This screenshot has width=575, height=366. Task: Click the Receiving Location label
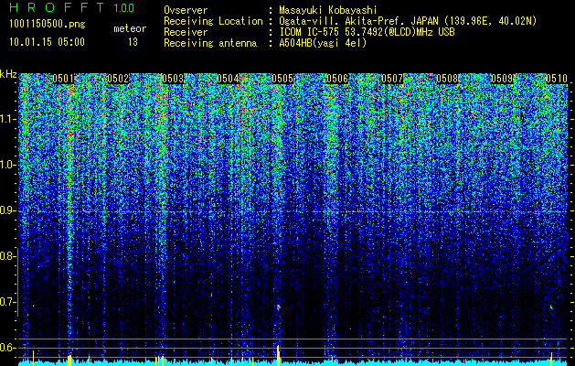tap(213, 21)
